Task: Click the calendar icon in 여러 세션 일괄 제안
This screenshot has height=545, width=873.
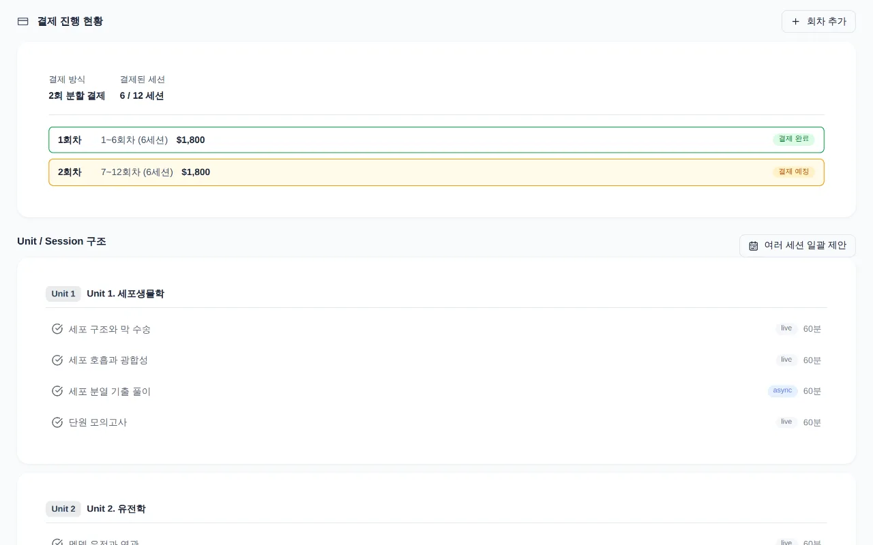Action: pos(754,246)
